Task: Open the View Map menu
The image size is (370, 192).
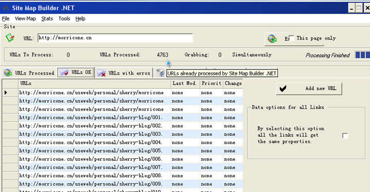Action: point(25,19)
